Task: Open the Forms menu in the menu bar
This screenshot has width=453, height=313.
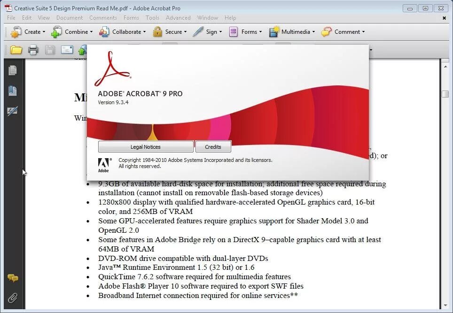Action: pyautogui.click(x=131, y=18)
